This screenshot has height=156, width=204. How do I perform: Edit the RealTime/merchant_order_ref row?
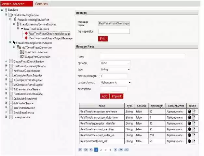[194, 135]
